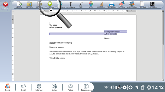Click the text 'Naam geadresseerde'
This screenshot has height=92, width=165.
pos(112,32)
